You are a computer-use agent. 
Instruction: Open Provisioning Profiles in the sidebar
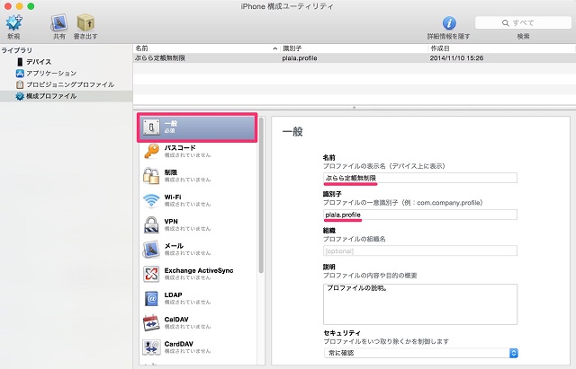(66, 84)
